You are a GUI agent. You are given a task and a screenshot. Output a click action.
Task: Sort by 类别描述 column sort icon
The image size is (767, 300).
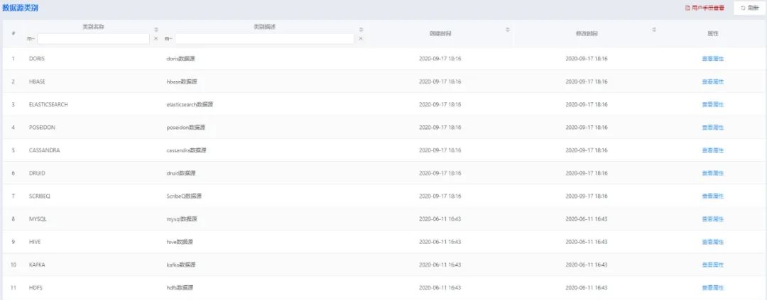point(361,29)
